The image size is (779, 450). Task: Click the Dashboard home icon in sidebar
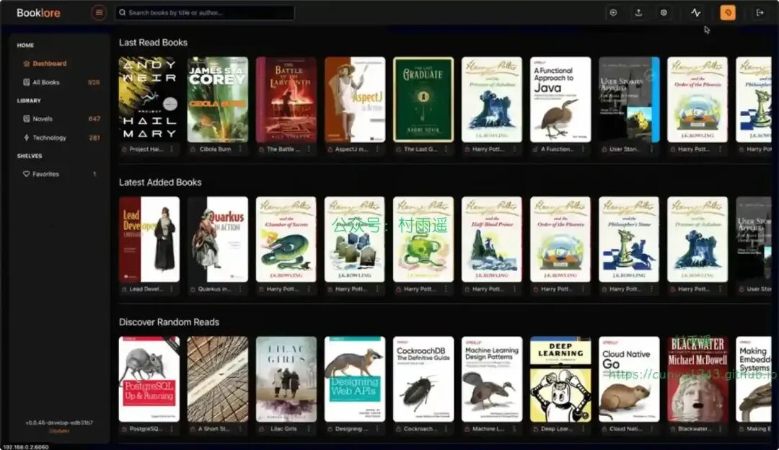[x=27, y=63]
